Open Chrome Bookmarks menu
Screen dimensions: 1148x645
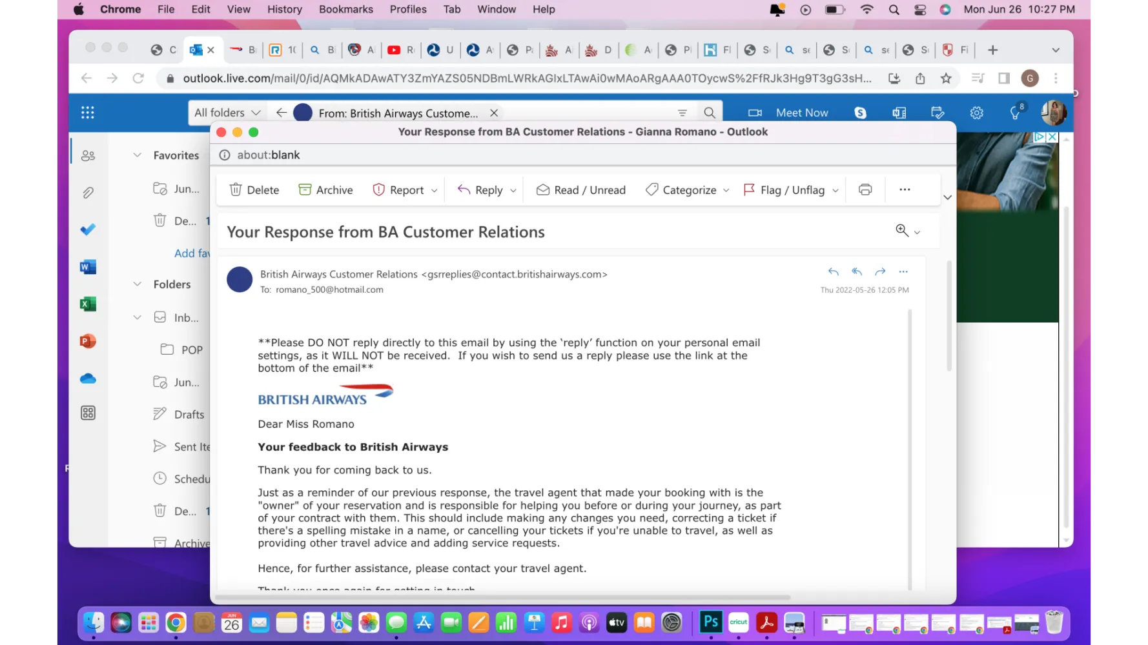346,9
